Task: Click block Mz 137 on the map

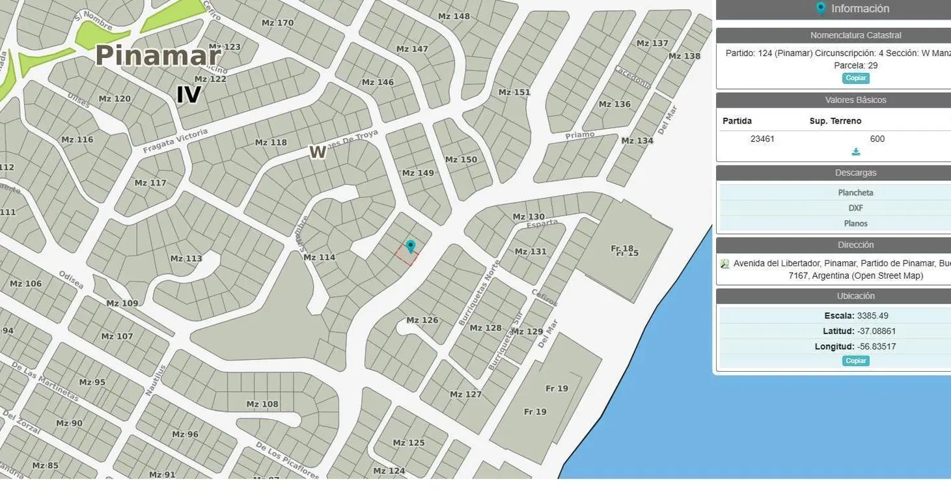Action: 652,43
